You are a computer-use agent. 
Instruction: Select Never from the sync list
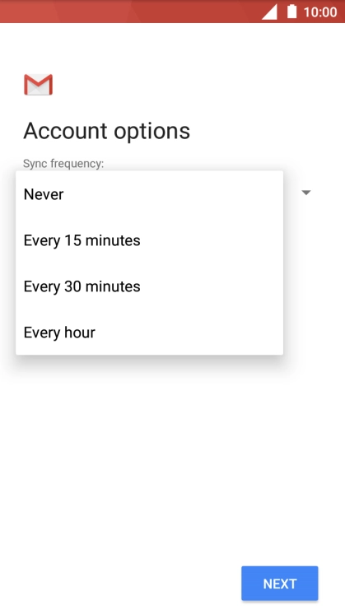(x=149, y=194)
